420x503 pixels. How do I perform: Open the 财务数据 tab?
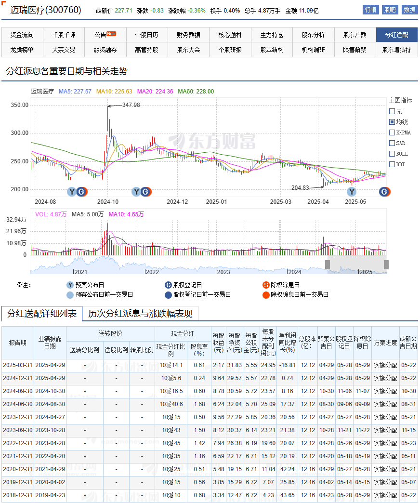point(188,35)
